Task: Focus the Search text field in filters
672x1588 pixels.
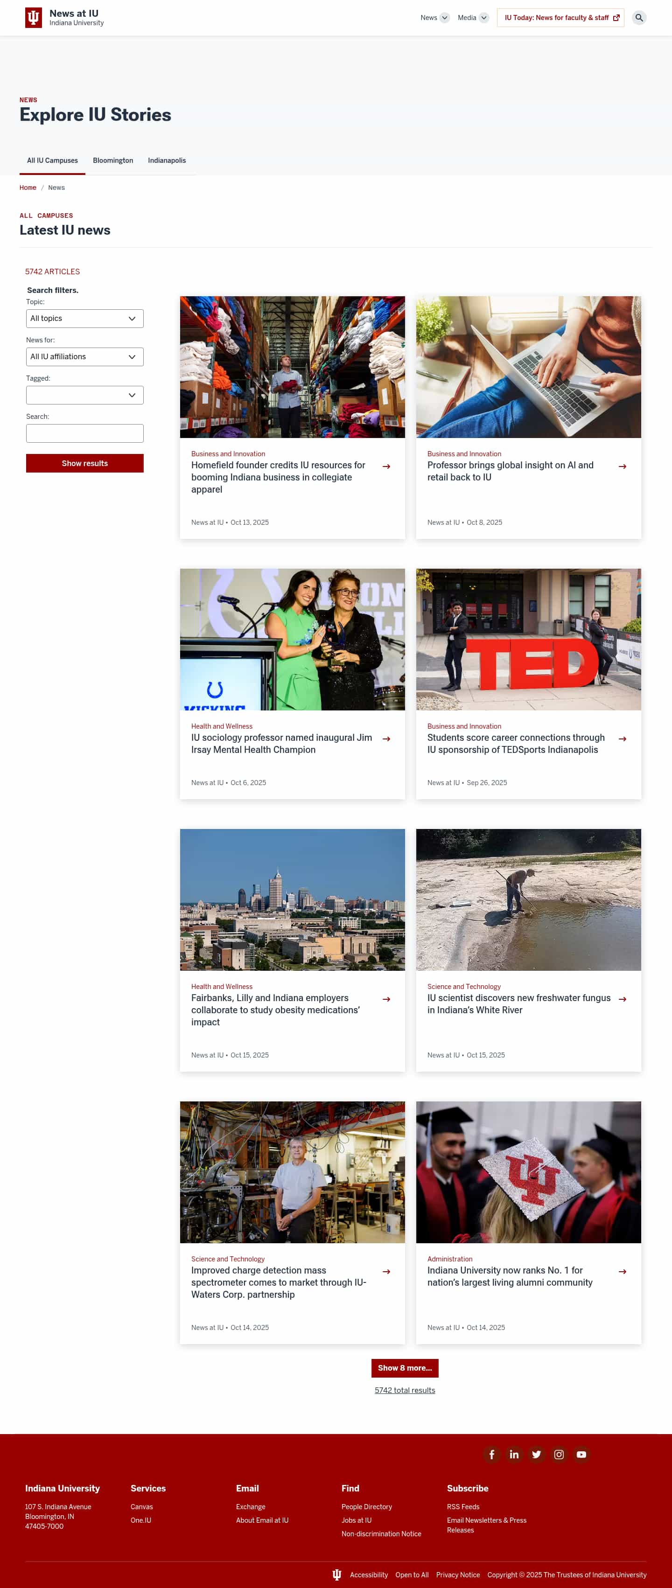Action: (x=84, y=433)
